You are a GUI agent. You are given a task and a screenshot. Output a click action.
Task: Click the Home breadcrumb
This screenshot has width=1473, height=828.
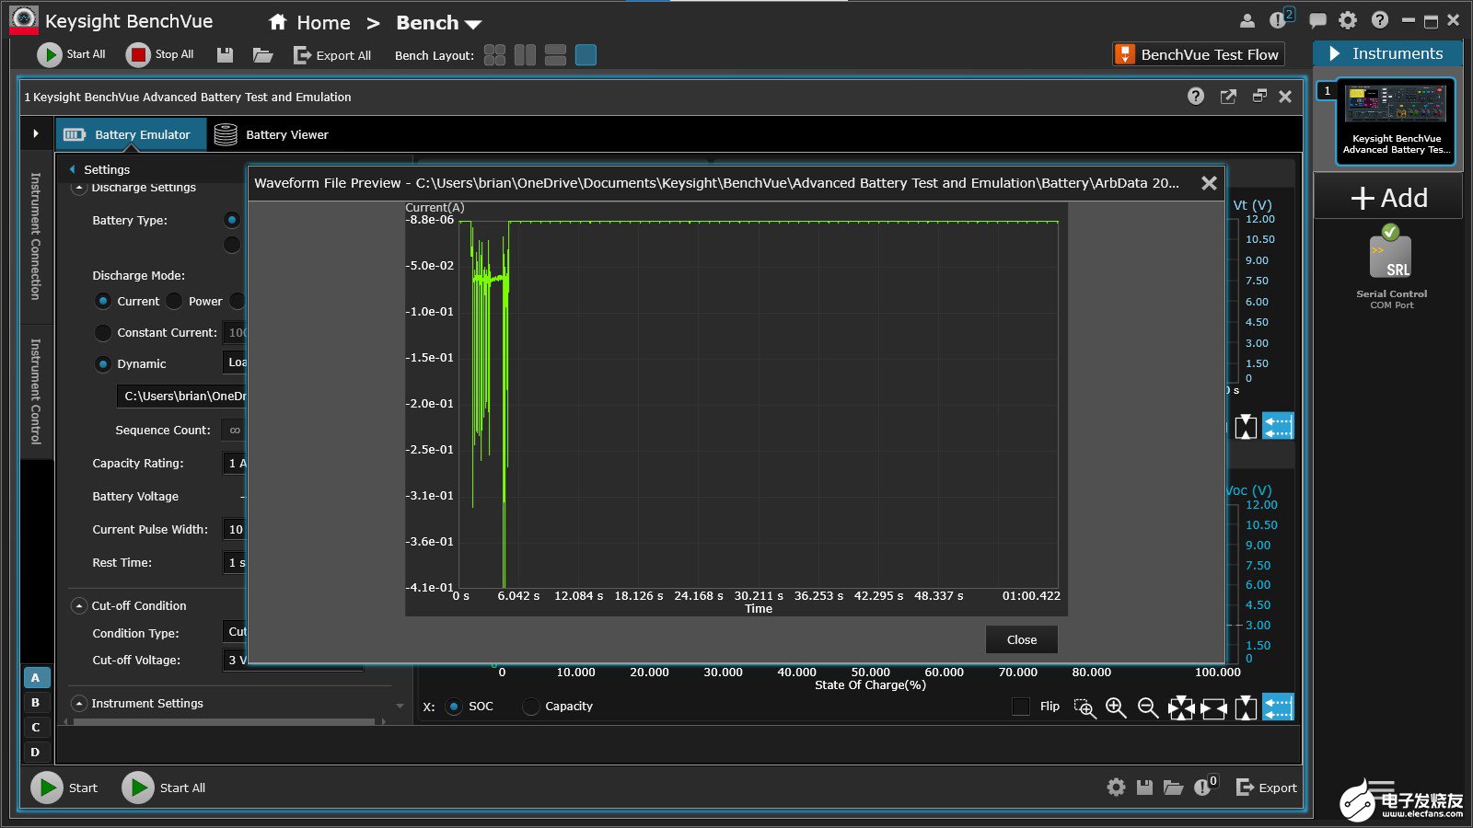click(309, 22)
